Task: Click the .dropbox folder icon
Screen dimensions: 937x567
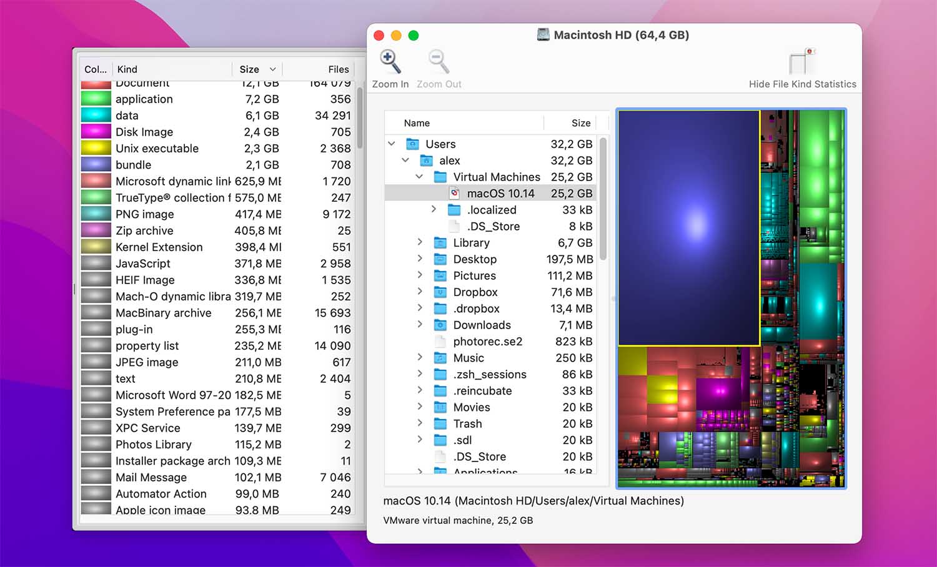Action: [x=440, y=308]
